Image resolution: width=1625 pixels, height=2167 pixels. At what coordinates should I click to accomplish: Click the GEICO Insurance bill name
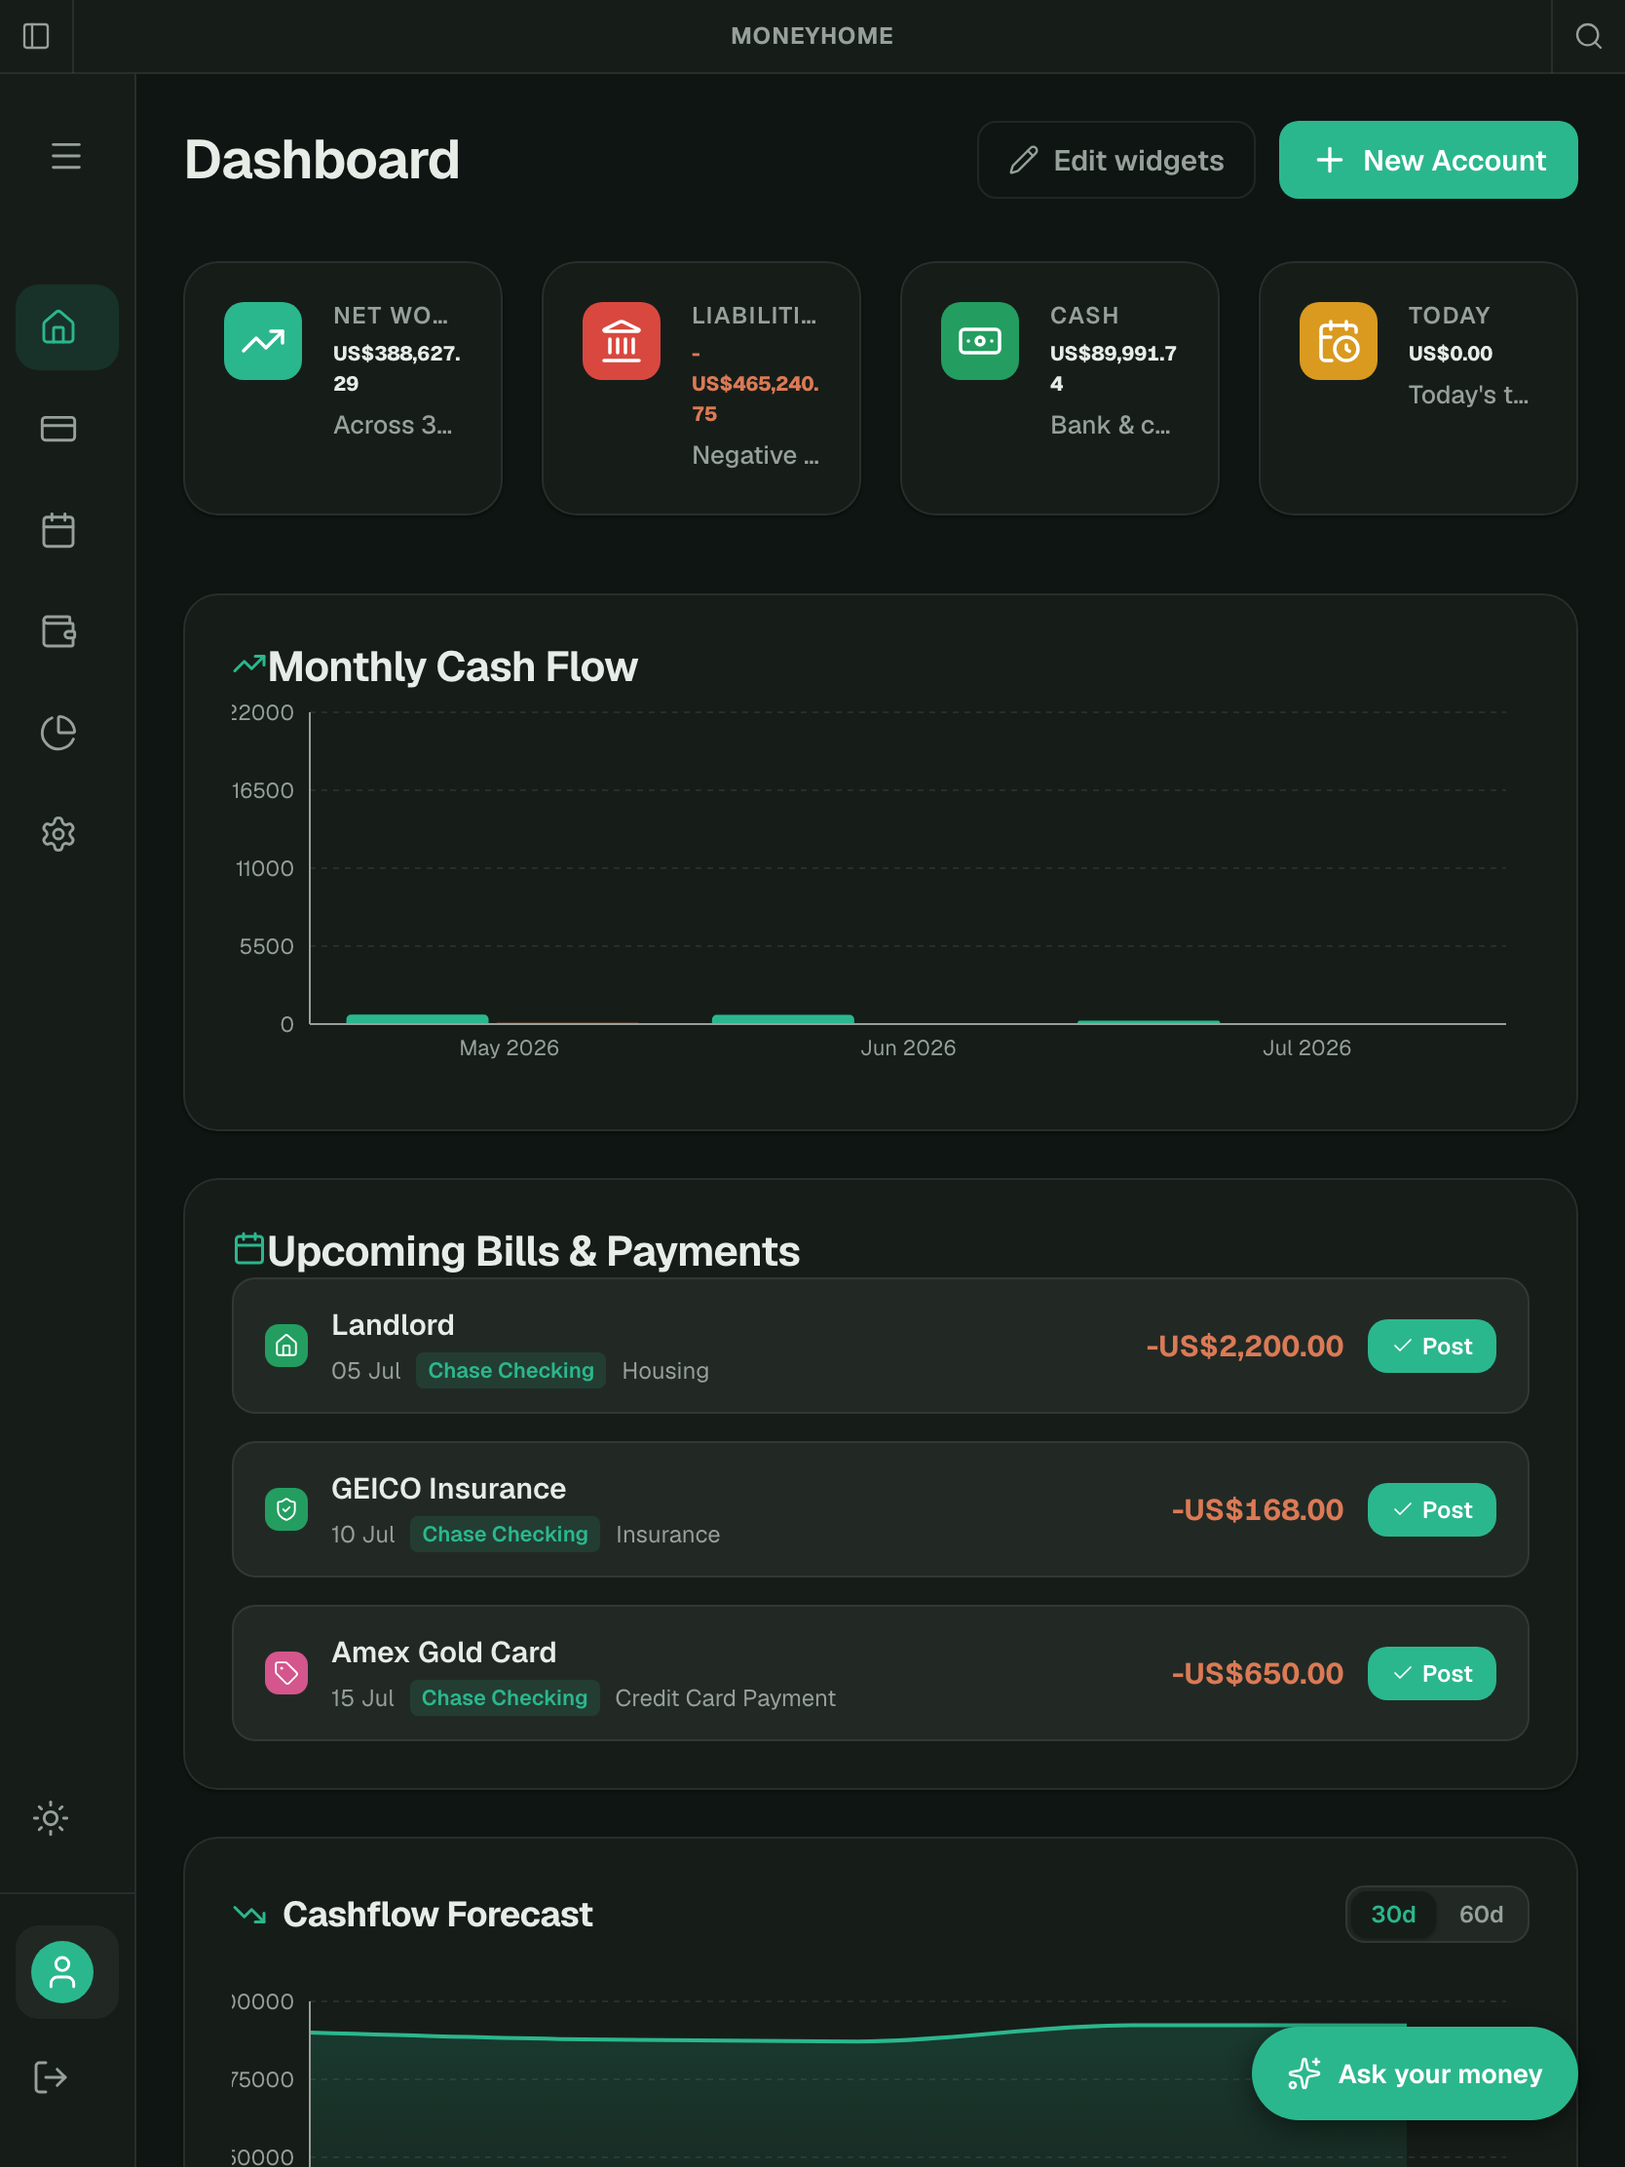pos(448,1488)
